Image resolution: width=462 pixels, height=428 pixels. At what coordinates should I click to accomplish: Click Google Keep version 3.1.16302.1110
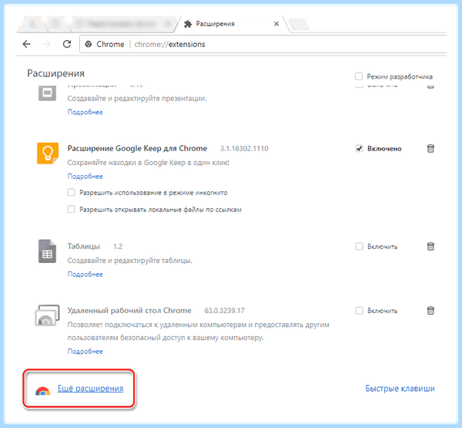(244, 149)
